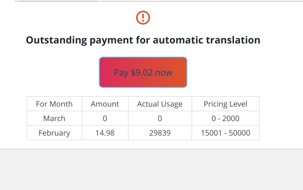Select the 15001 - 50000 pricing level cell
303x190 pixels.
pyautogui.click(x=225, y=133)
